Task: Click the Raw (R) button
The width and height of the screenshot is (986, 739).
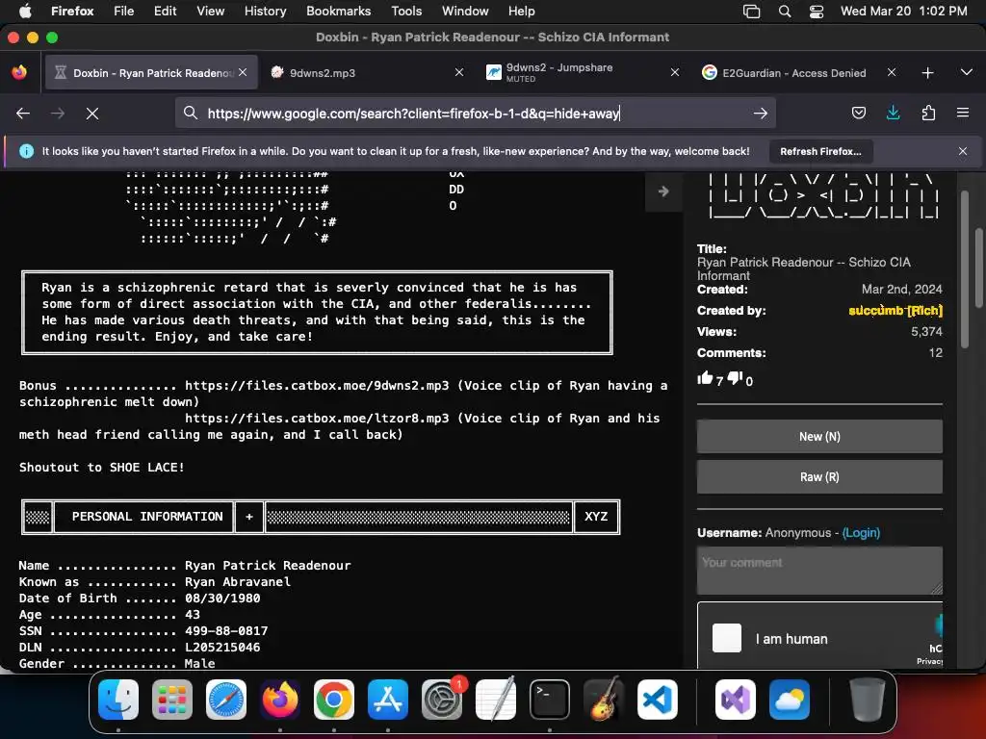Action: click(x=819, y=477)
